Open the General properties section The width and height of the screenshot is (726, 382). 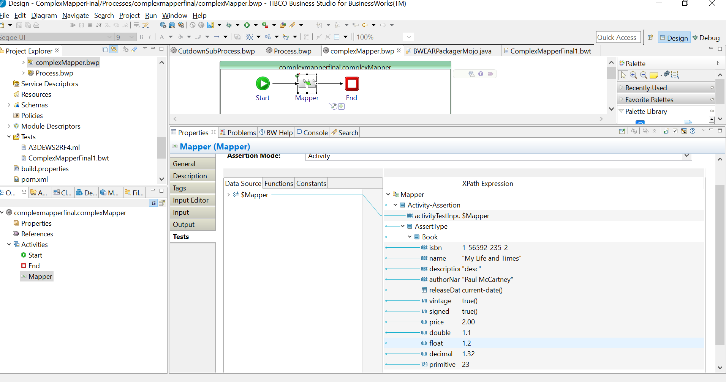[193, 164]
